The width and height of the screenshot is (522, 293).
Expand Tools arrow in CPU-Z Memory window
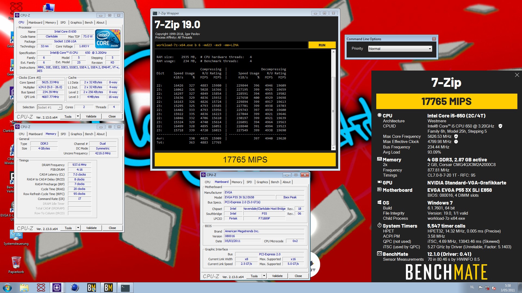coord(78,228)
